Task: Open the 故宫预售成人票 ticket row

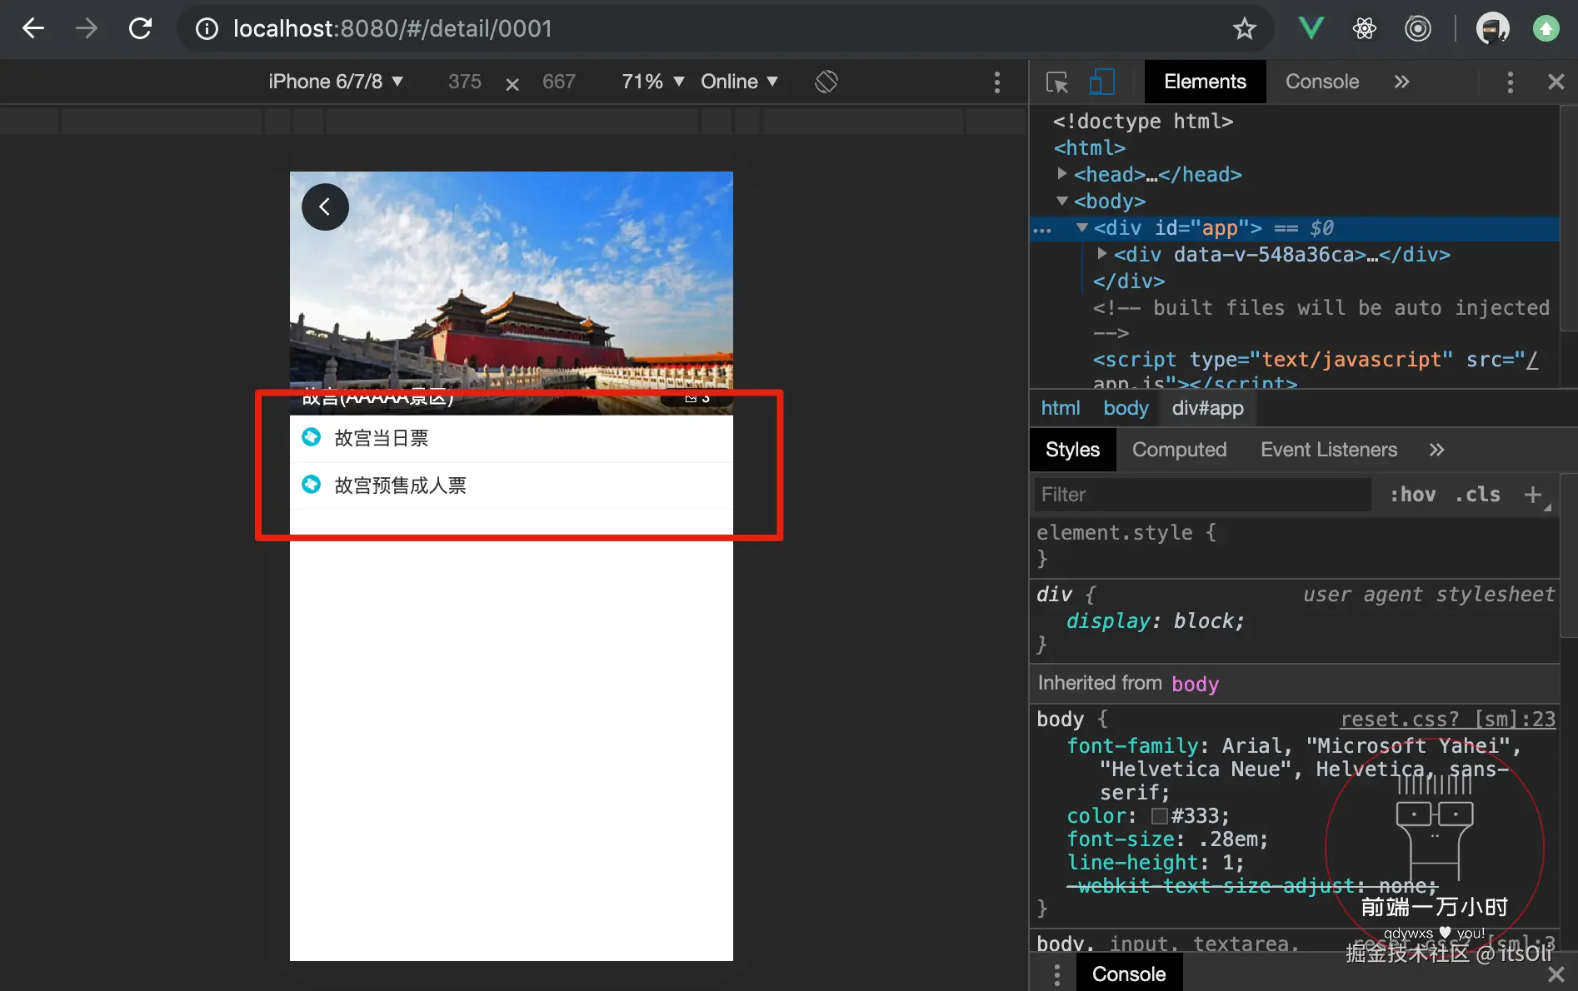Action: (512, 486)
